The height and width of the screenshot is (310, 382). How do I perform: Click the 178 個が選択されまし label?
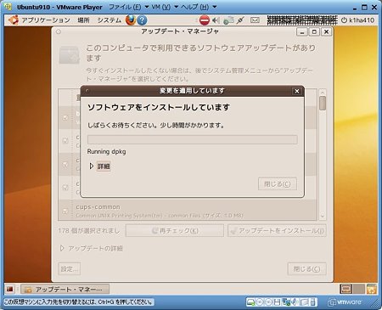coord(89,231)
